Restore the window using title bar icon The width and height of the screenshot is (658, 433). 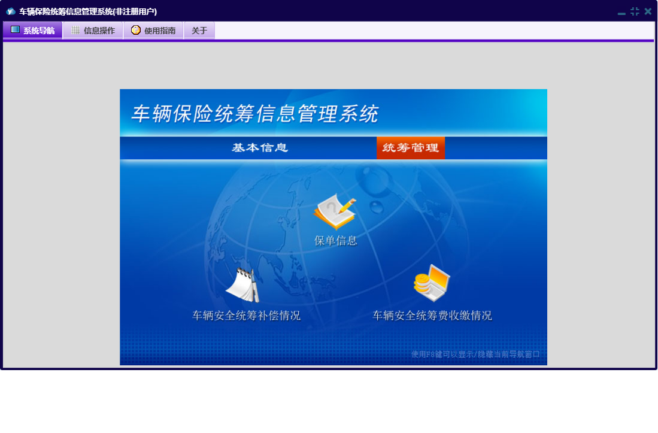(x=635, y=11)
